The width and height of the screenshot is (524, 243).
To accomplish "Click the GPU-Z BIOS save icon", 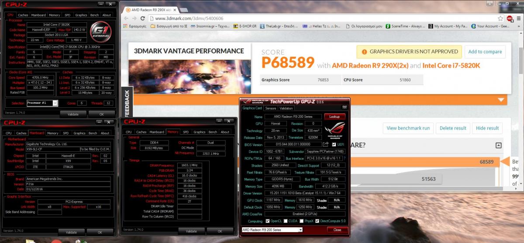I will point(325,144).
